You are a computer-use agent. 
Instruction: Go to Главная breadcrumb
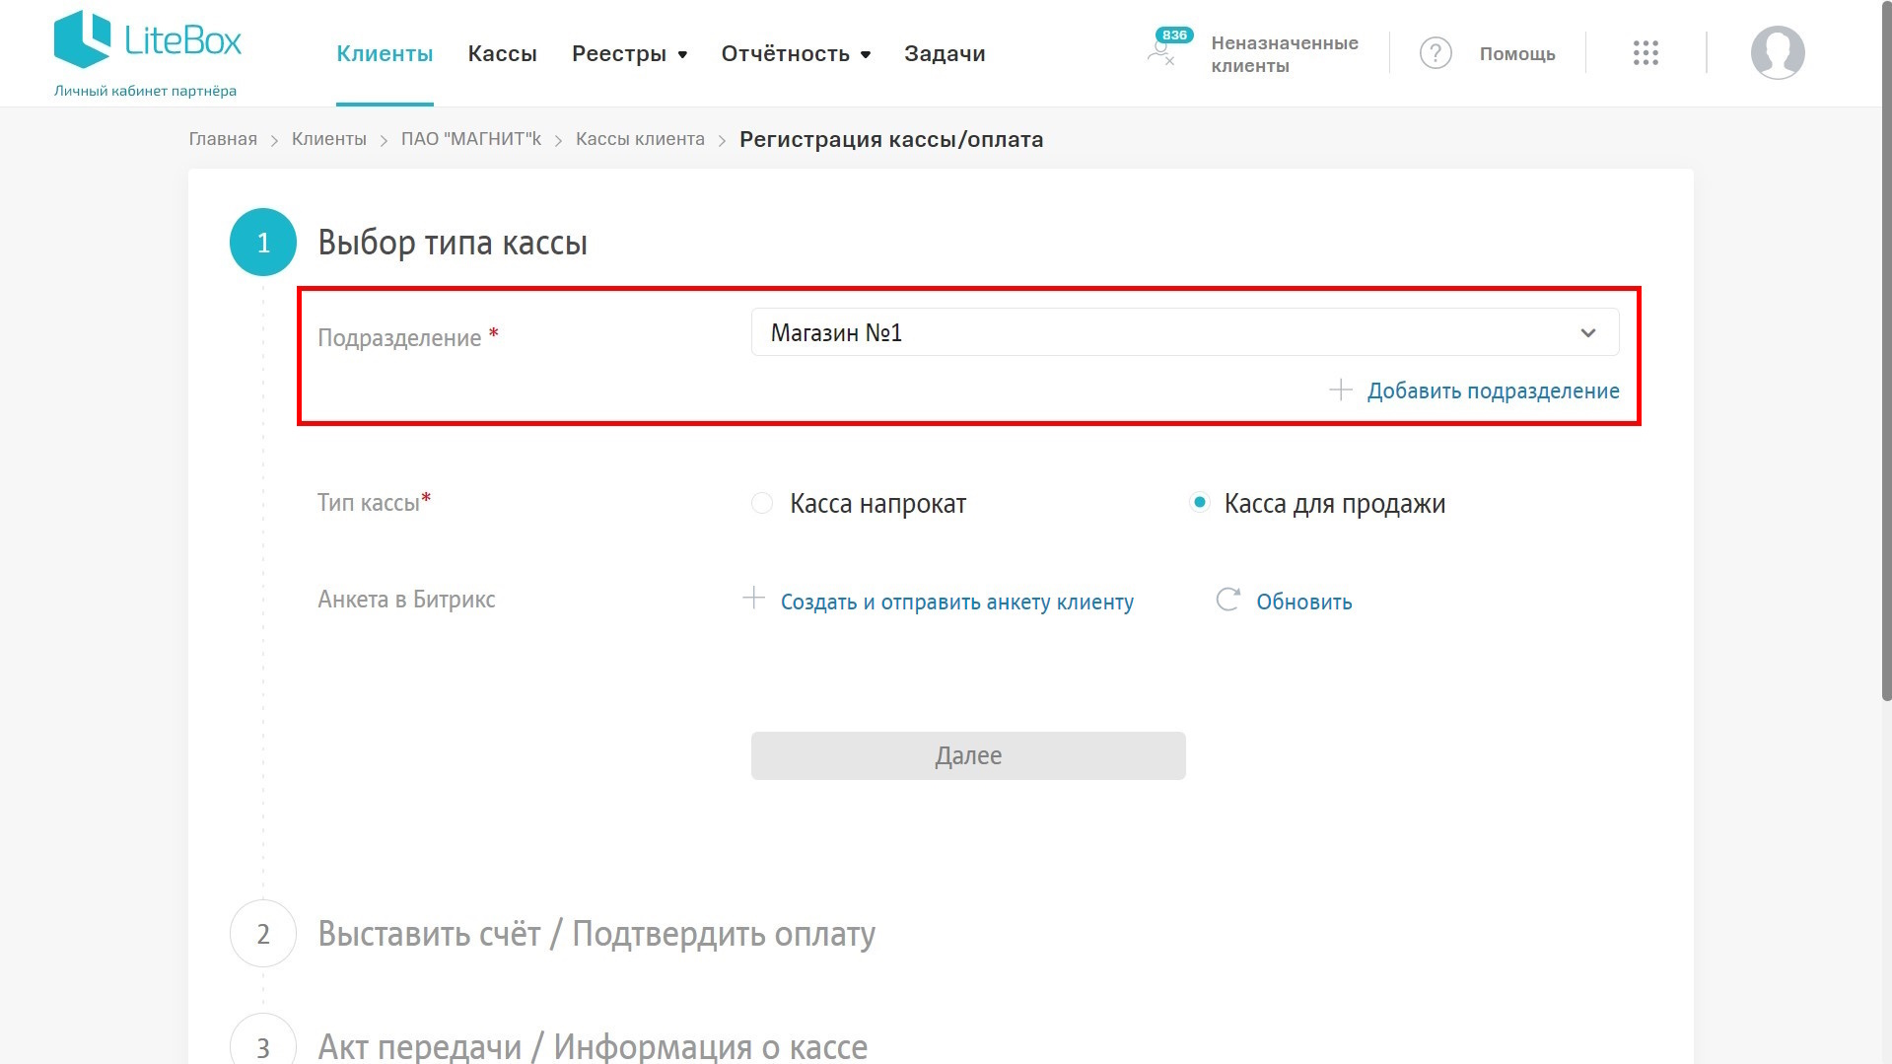coord(223,139)
